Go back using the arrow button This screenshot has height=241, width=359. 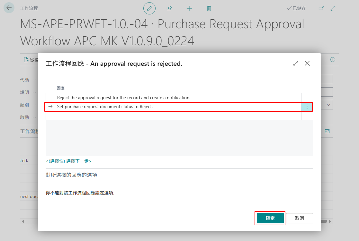tap(9, 8)
